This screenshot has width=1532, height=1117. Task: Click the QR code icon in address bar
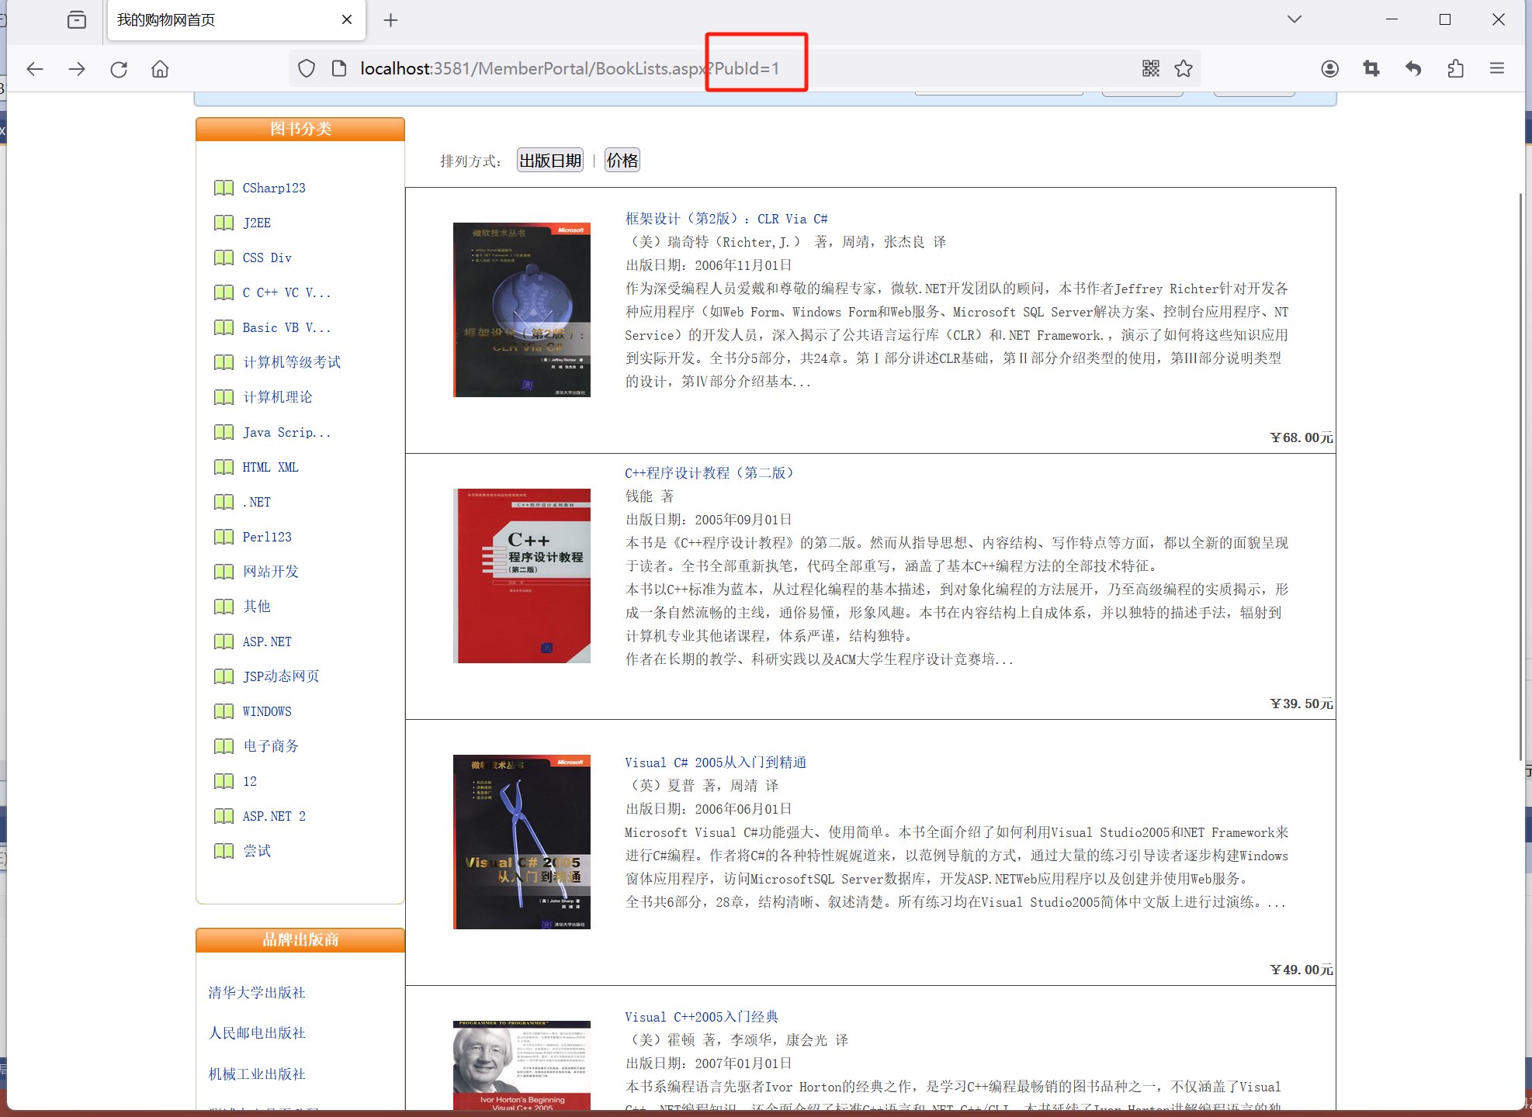tap(1150, 68)
